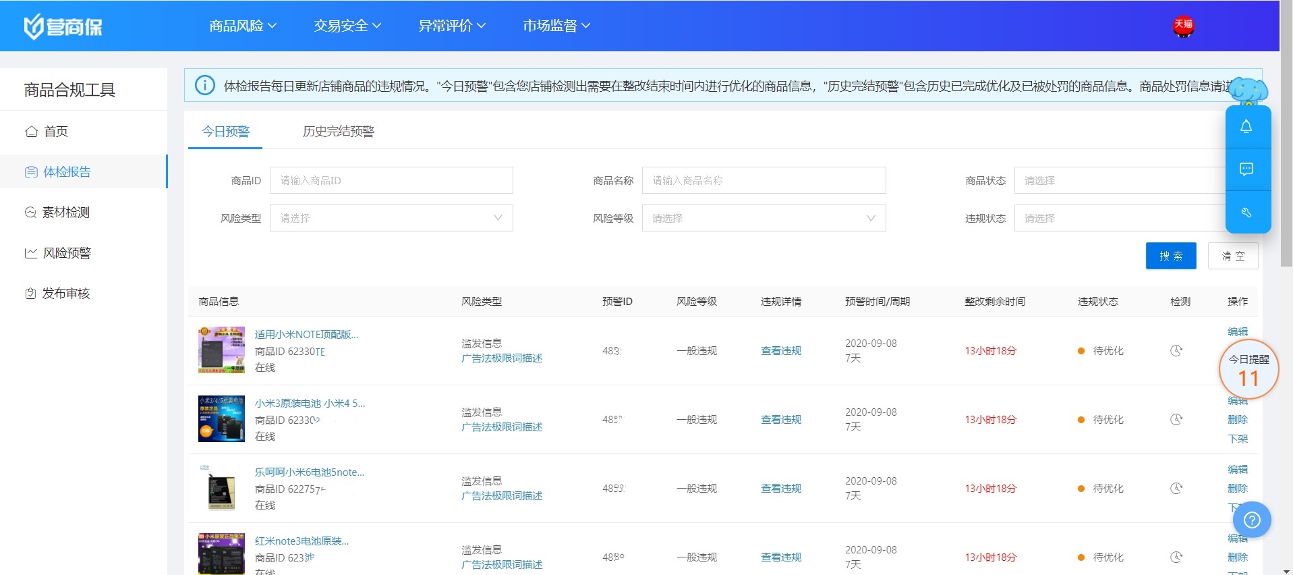
Task: Click the wrench tool icon
Action: (1246, 212)
